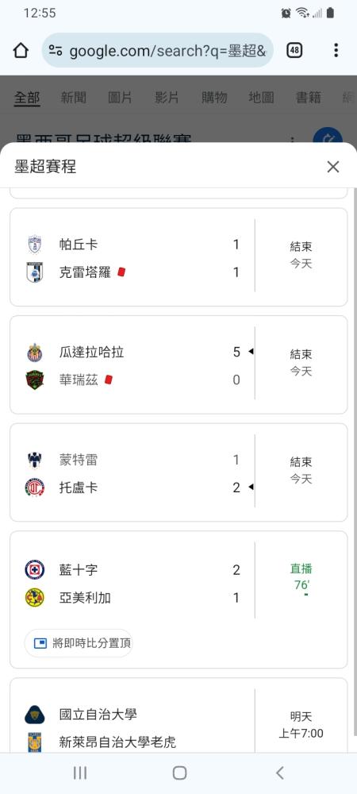The width and height of the screenshot is (357, 794).
Task: Tap the 亞美利加 club crest
Action: coord(34,598)
